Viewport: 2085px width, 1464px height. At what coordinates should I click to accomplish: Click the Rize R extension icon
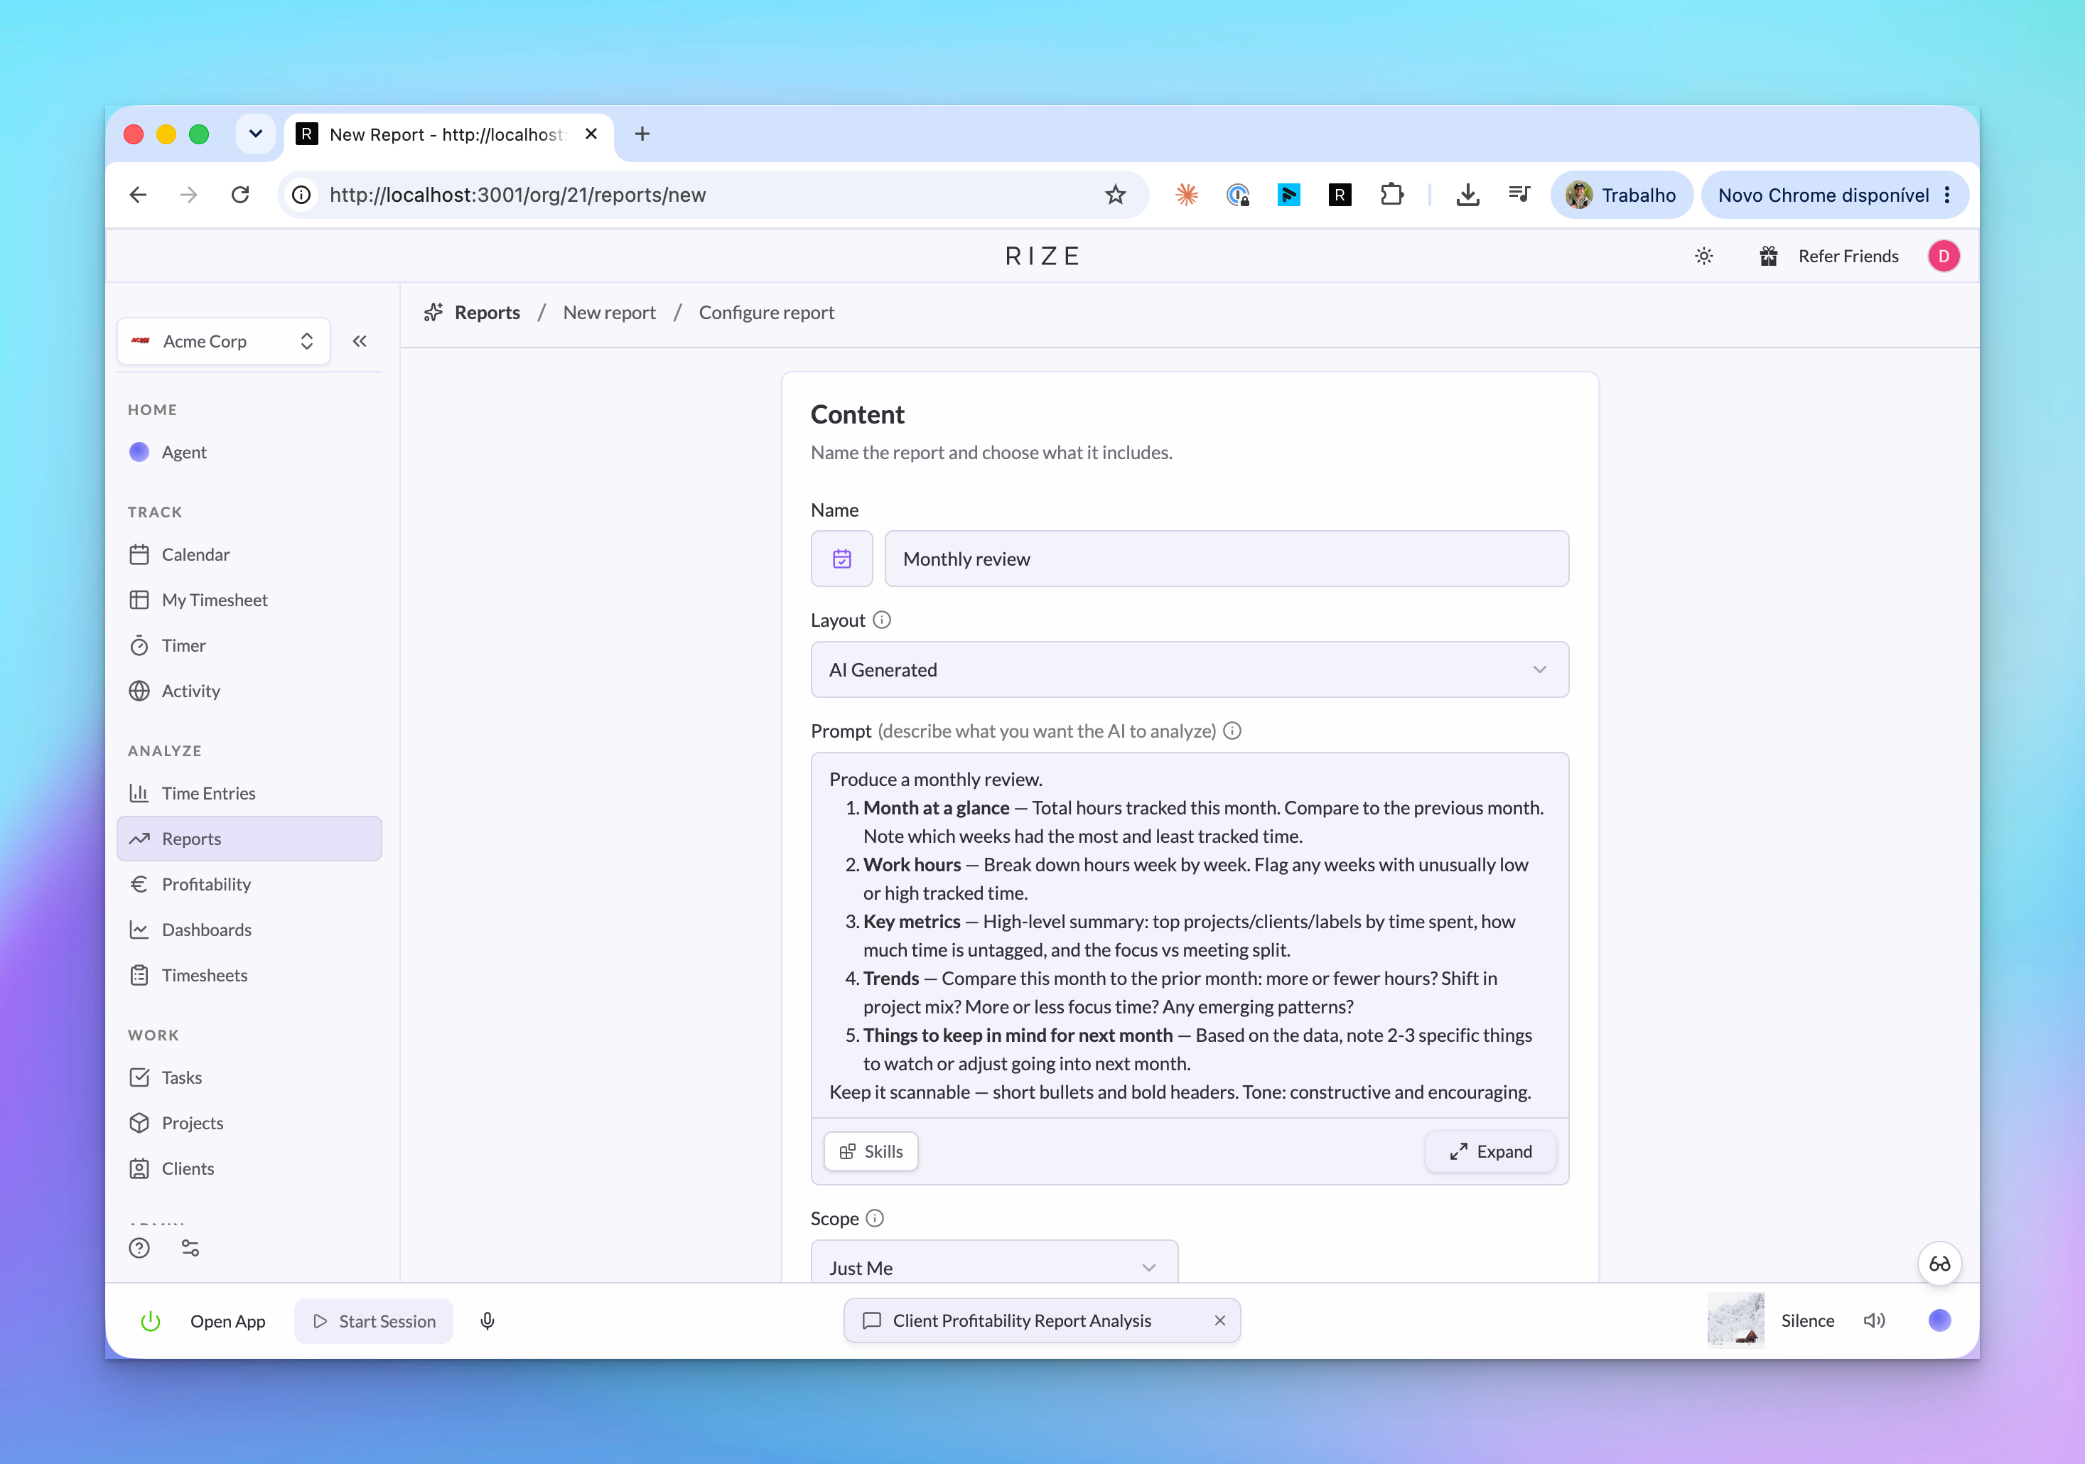(1340, 194)
